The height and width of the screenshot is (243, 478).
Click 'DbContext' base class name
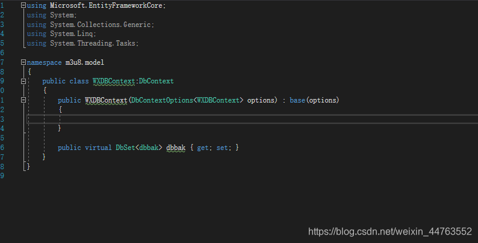click(157, 82)
